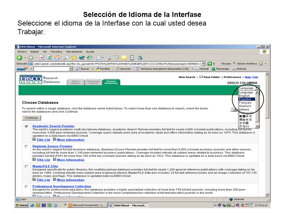Click the page vertical scrollbar down arrow

coord(267,195)
